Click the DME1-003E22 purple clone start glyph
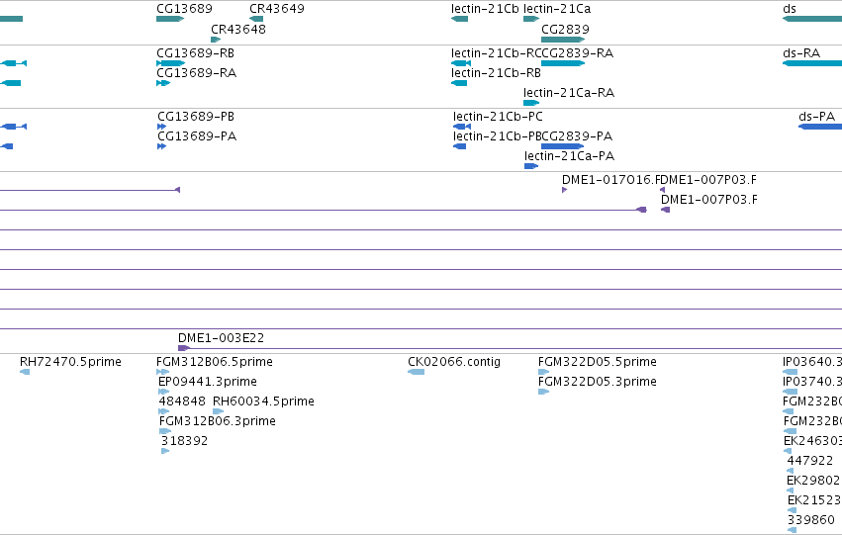Image resolution: width=842 pixels, height=535 pixels. [x=184, y=348]
